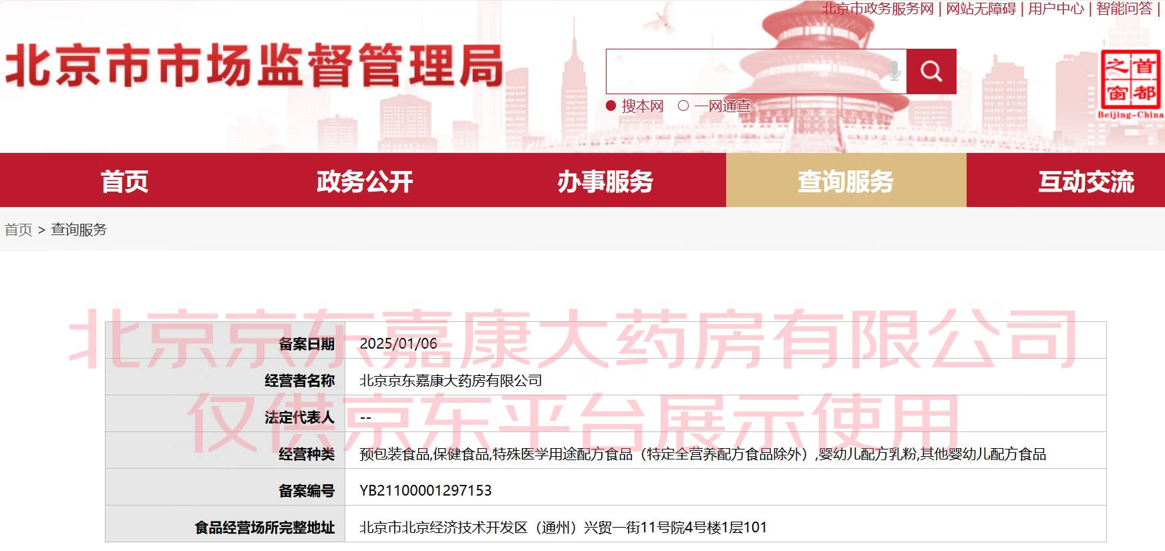Viewport: 1165px width, 551px height.
Task: Select the 一网通查 radio option
Action: [683, 106]
